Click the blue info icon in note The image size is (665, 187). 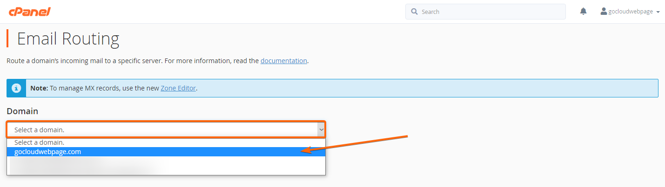(16, 88)
